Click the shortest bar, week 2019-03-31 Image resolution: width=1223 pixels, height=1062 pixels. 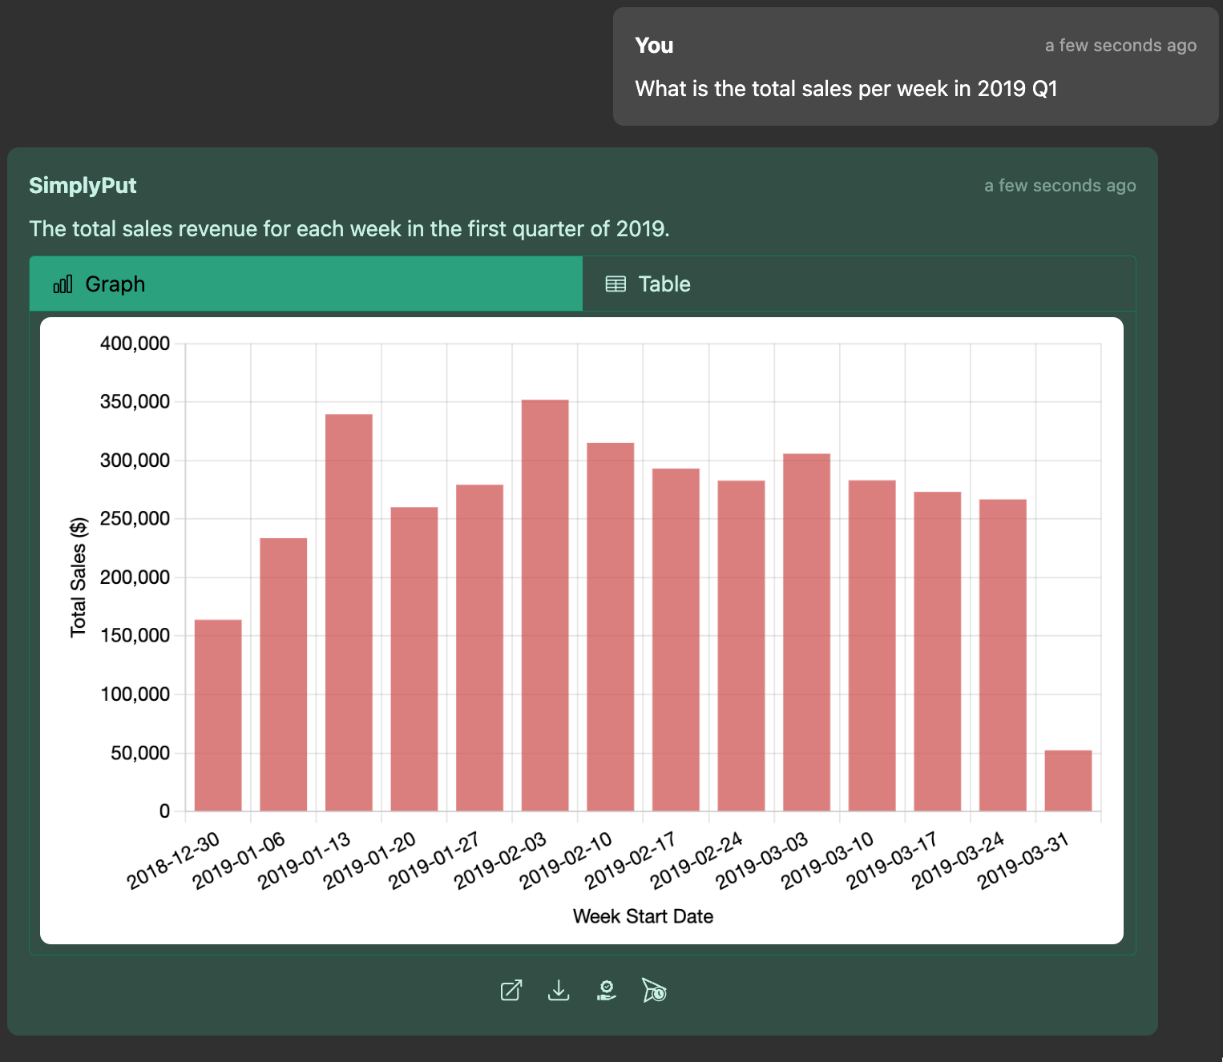pyautogui.click(x=1068, y=781)
